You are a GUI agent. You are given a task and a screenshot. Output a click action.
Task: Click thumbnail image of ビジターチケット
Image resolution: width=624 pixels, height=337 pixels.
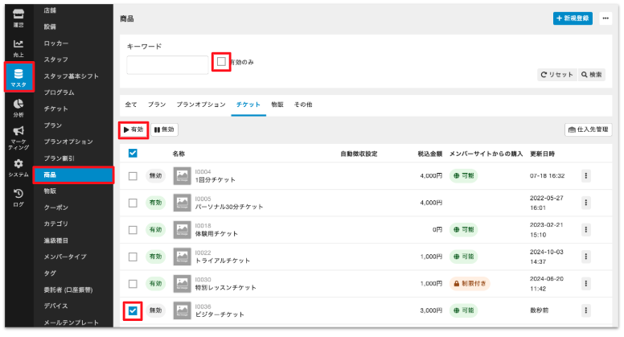(x=183, y=310)
